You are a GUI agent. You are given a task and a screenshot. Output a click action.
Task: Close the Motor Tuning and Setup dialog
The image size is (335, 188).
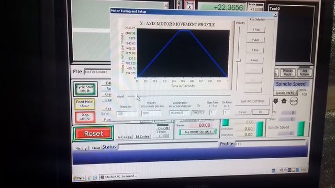click(275, 15)
